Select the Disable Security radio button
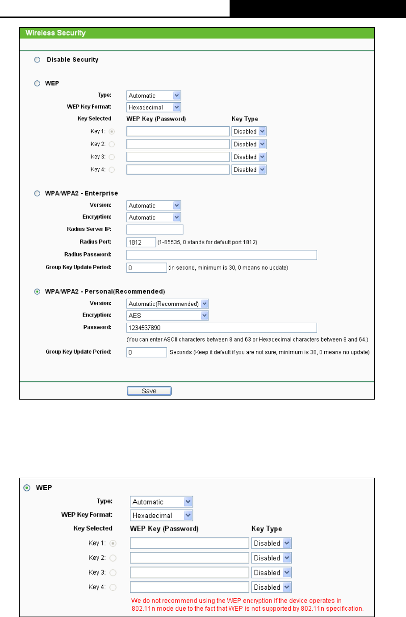The height and width of the screenshot is (617, 406). coord(38,59)
